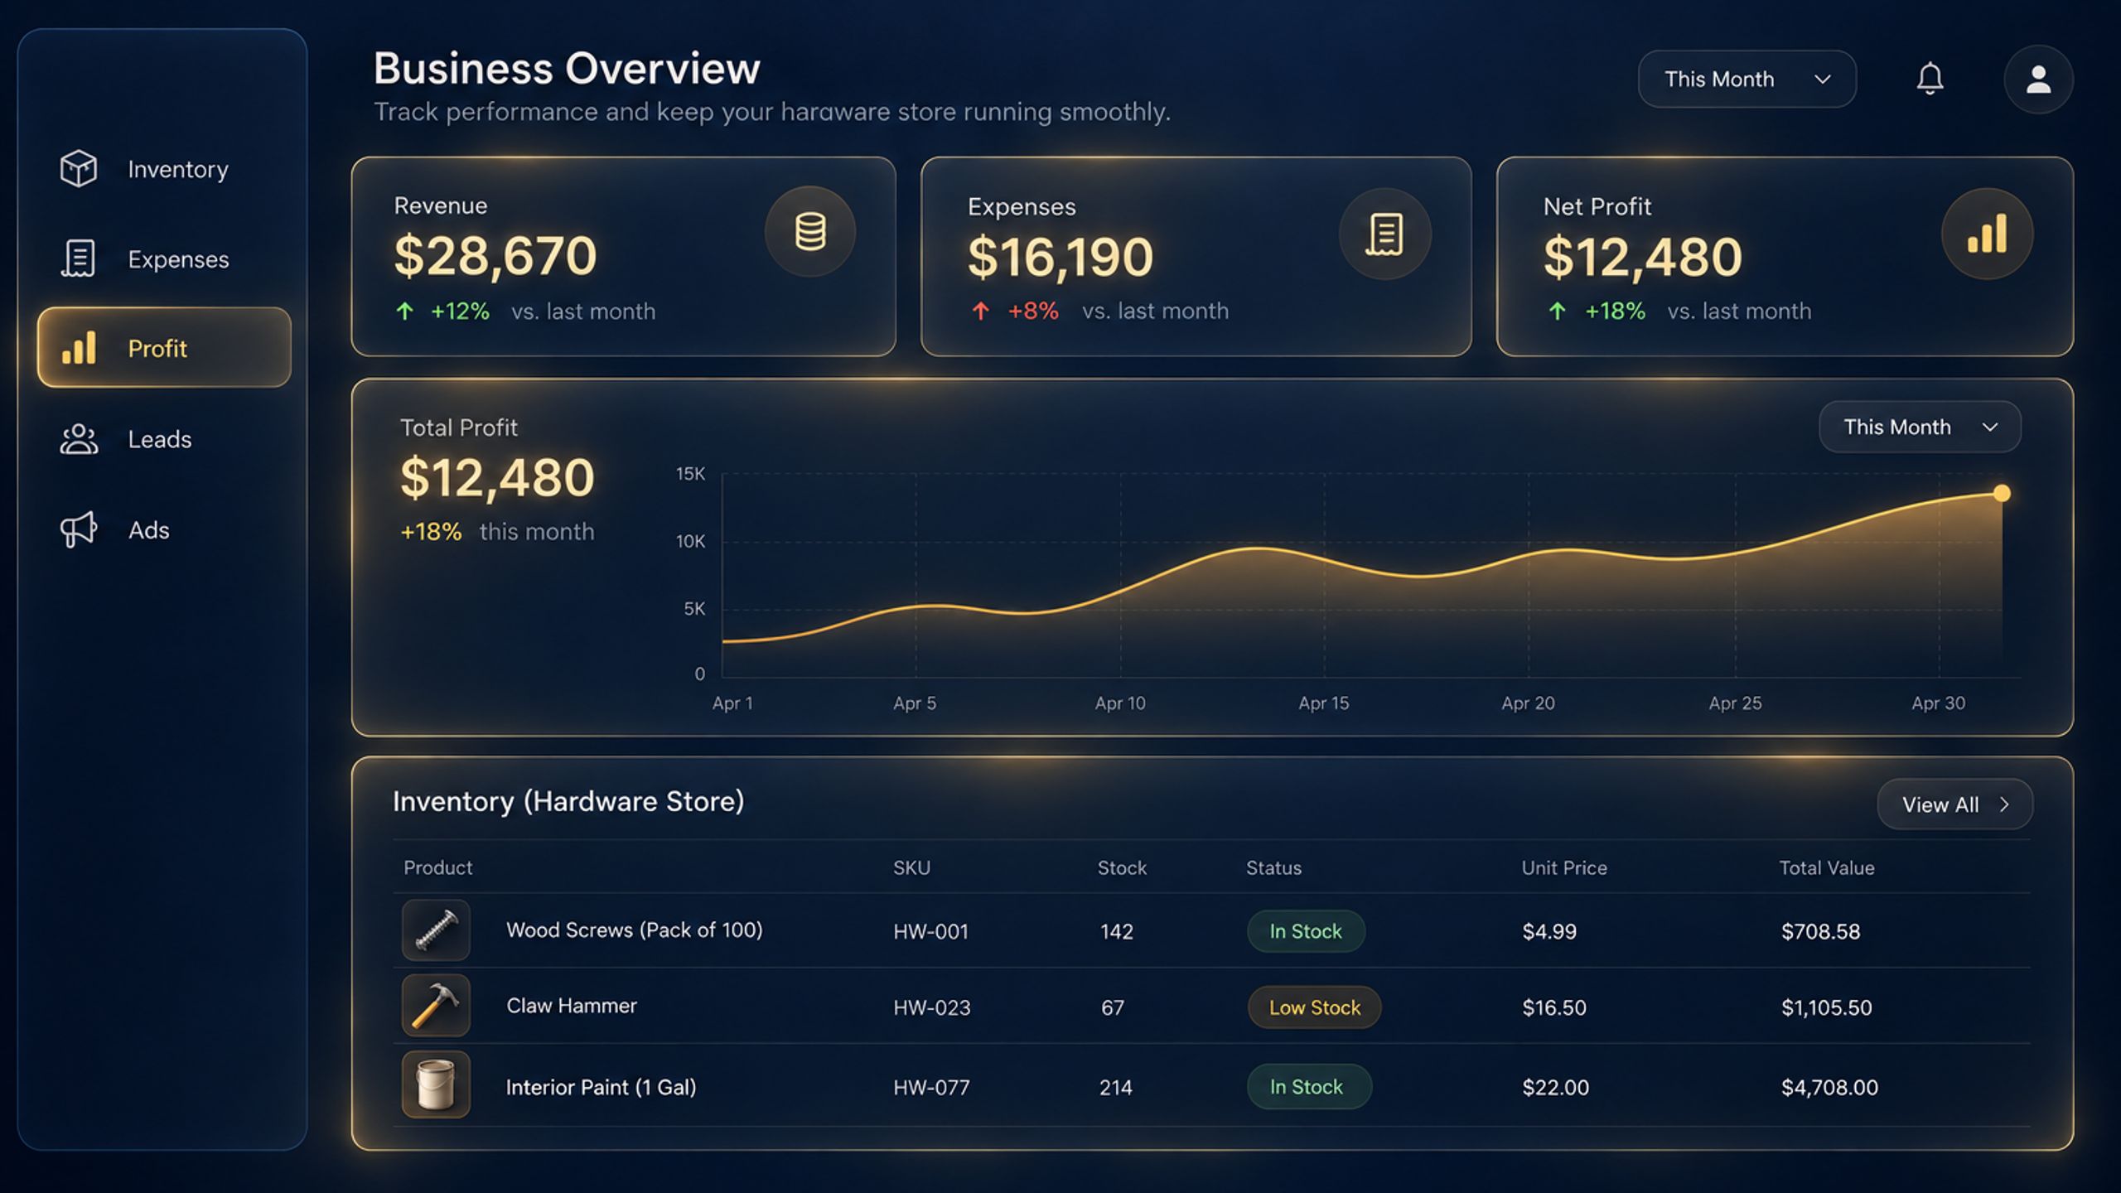Click the Ads megaphone icon in sidebar
This screenshot has height=1193, width=2121.
pyautogui.click(x=79, y=529)
